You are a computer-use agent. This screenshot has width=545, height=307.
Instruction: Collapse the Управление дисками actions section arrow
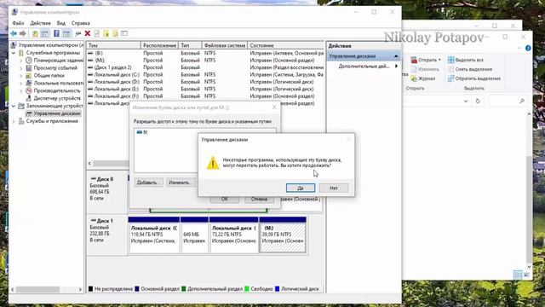coord(395,56)
